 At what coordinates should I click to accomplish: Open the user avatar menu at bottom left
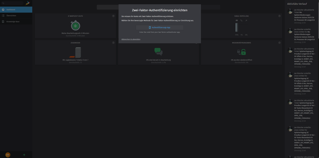[x=8, y=155]
